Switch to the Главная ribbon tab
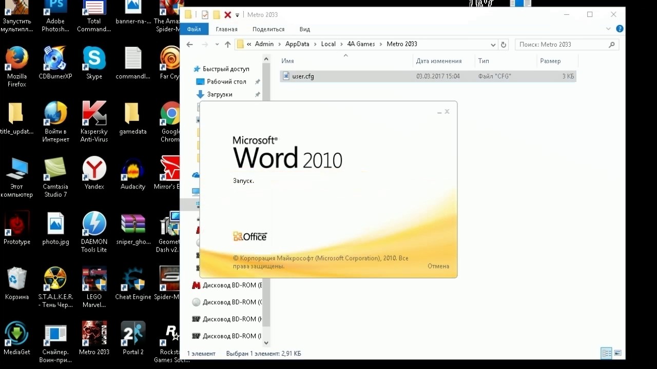The height and width of the screenshot is (369, 657). click(x=226, y=29)
